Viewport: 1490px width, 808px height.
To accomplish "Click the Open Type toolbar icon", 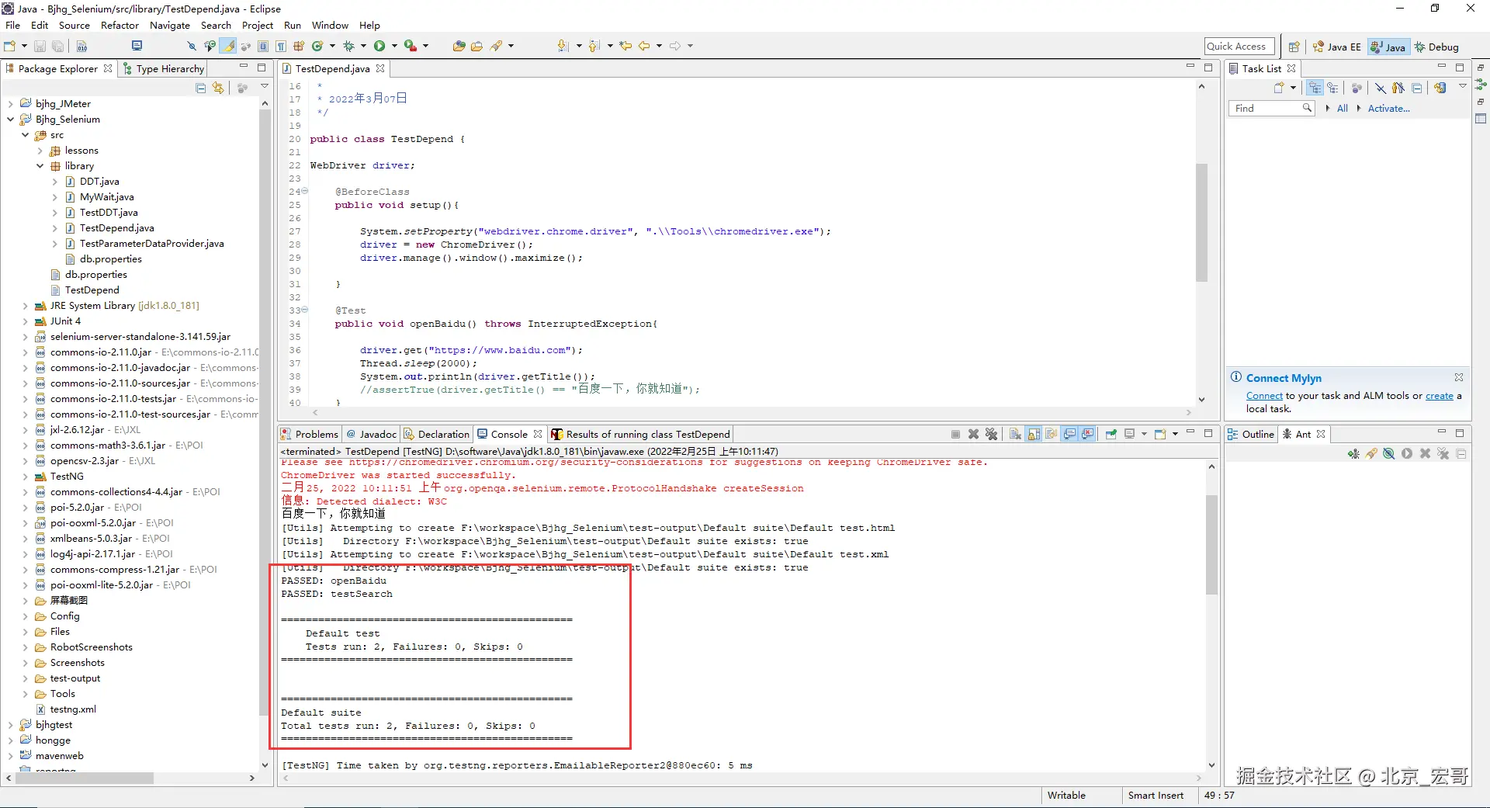I will click(459, 46).
